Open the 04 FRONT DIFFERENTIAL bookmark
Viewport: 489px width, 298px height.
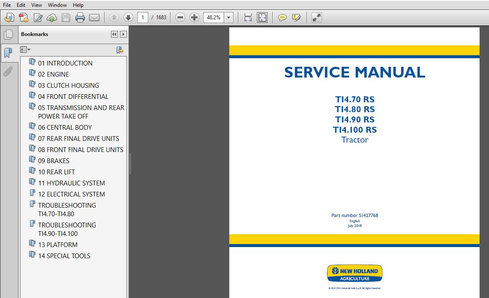pos(73,97)
